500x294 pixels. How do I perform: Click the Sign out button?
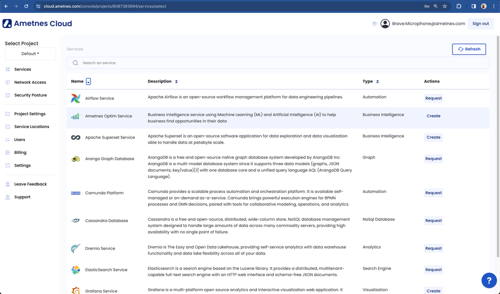[x=480, y=23]
